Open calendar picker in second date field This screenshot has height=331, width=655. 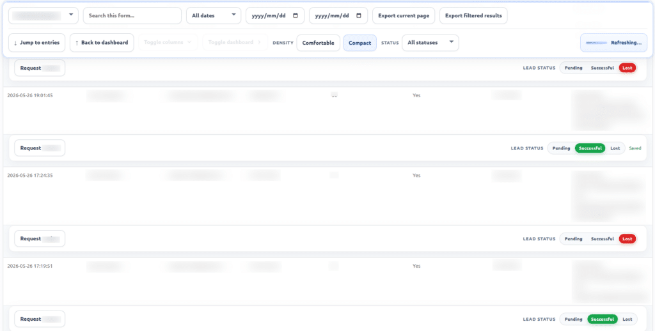tap(359, 15)
